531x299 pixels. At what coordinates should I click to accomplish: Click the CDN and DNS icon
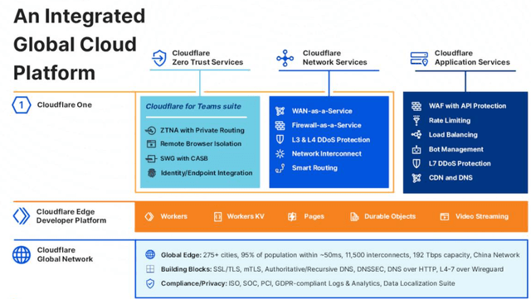[417, 177]
